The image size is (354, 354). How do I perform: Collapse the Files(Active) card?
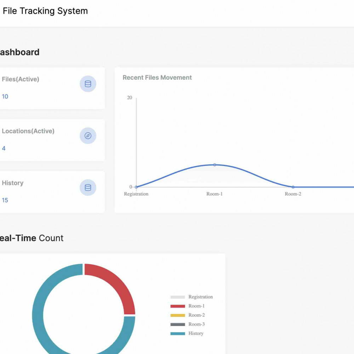click(19, 79)
